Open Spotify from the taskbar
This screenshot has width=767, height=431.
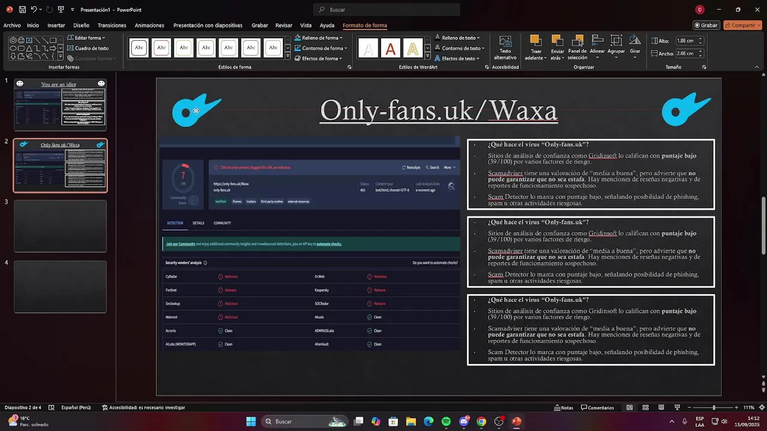click(446, 421)
